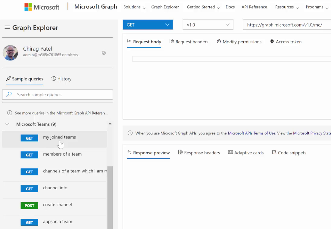Click the Access token lock icon
The image size is (331, 229).
tap(272, 41)
